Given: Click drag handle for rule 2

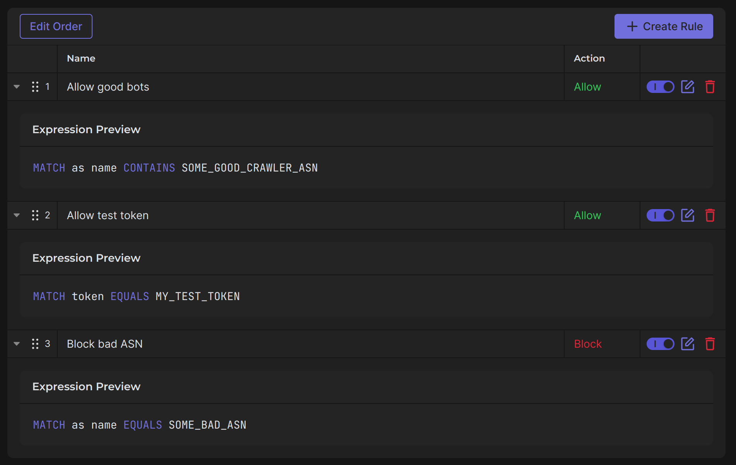Looking at the screenshot, I should tap(35, 215).
